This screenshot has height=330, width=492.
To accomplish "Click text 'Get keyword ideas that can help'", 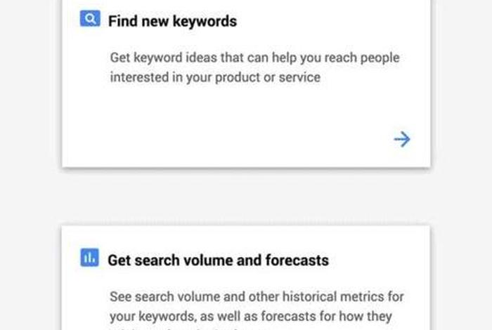I will pos(203,58).
